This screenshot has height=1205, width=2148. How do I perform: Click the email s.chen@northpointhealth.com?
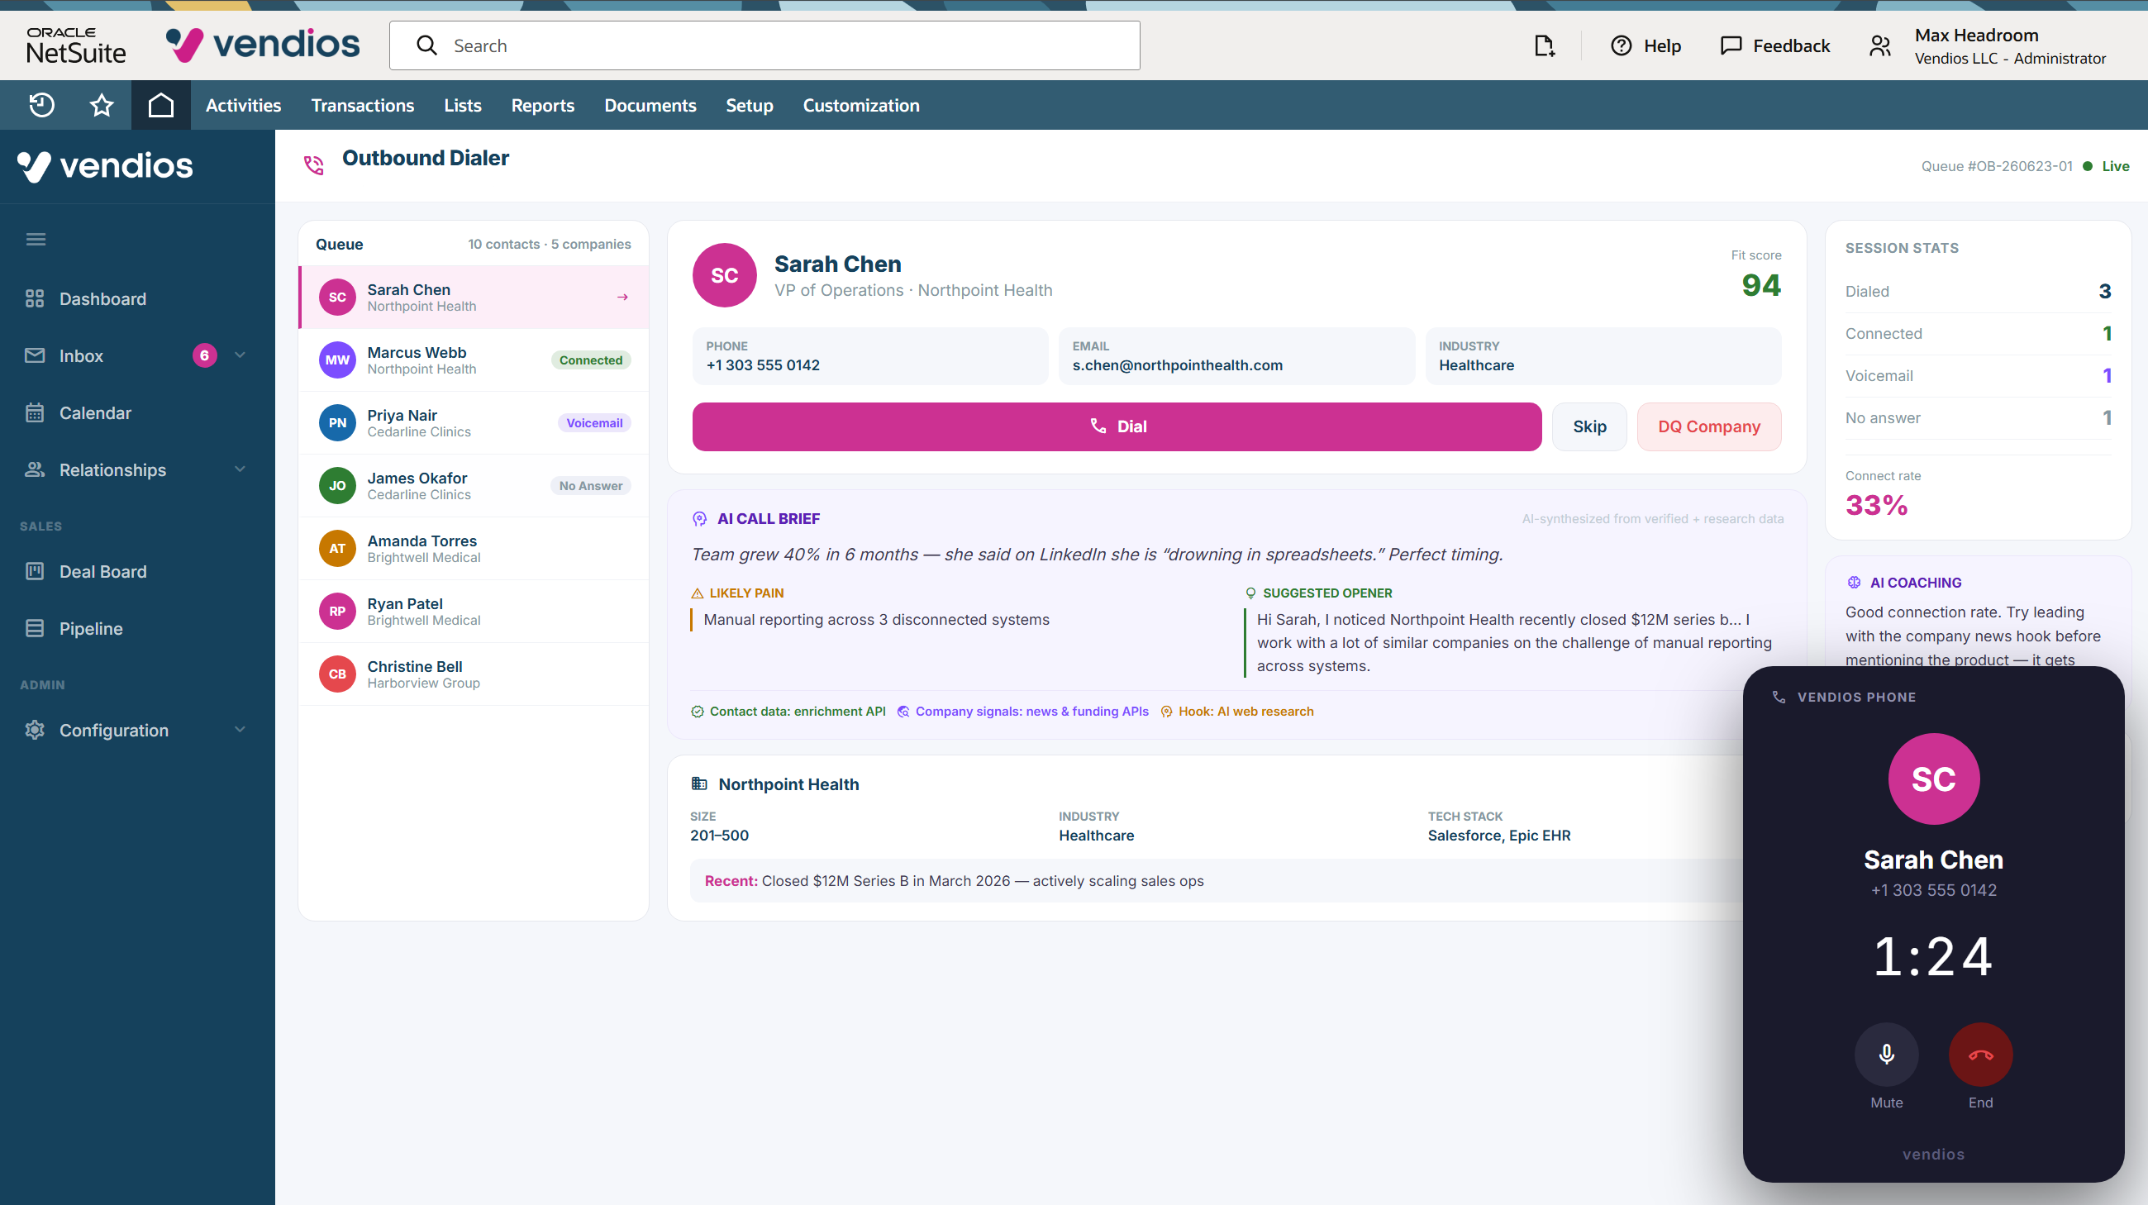pos(1178,365)
